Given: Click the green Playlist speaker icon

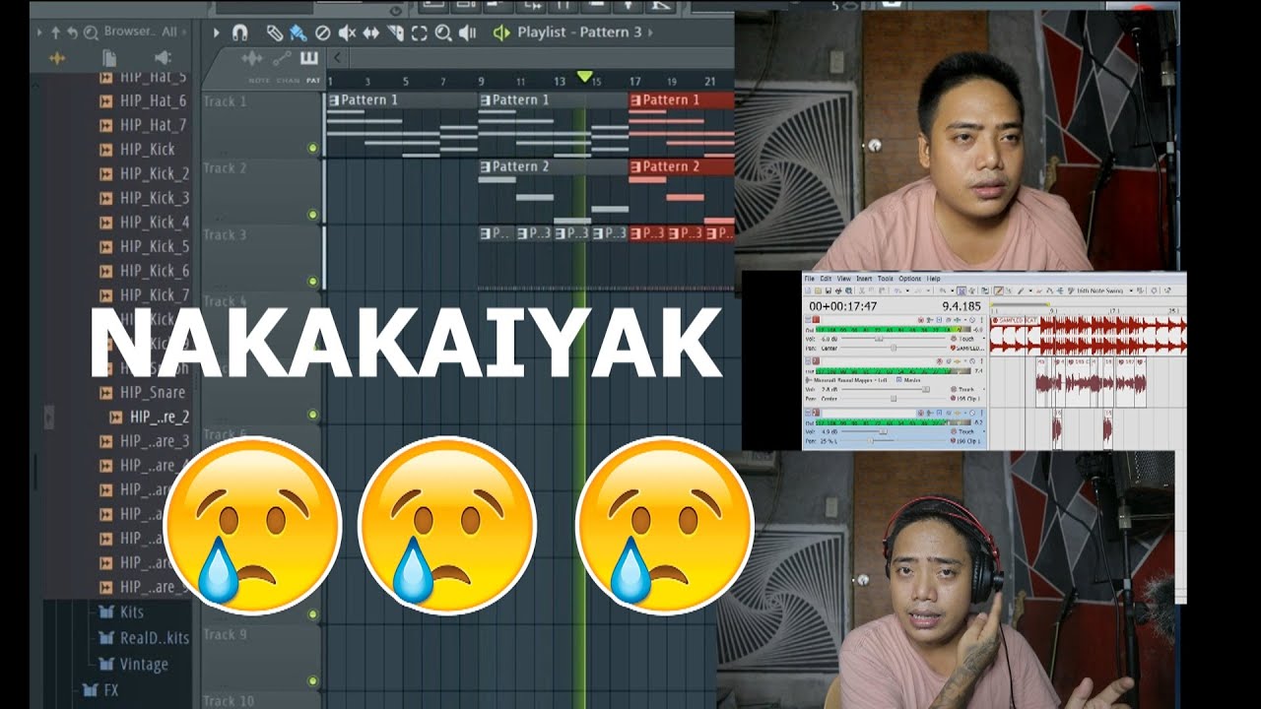Looking at the screenshot, I should click(x=501, y=32).
